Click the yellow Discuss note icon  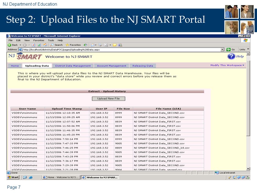coord(115,45)
